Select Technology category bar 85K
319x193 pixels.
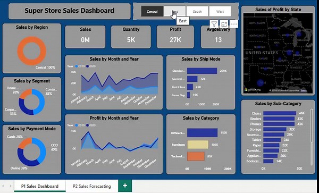196,156
